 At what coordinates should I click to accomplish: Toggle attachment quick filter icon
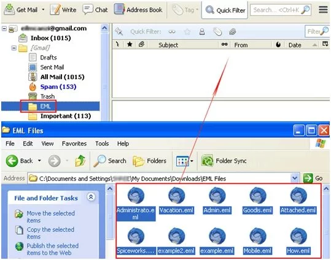(232, 32)
